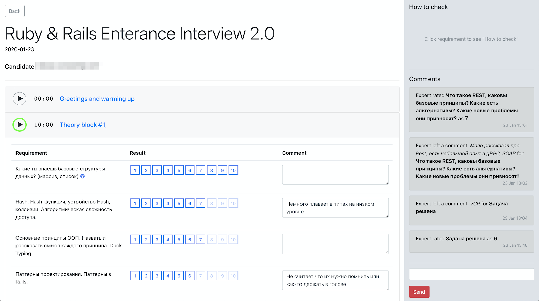The image size is (539, 301).
Task: Go back using the Back button
Action: click(x=14, y=11)
